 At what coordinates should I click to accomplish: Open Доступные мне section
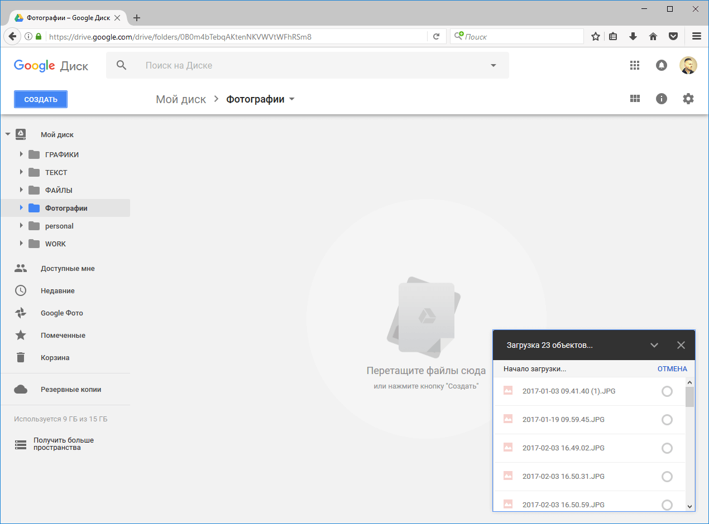pos(67,269)
